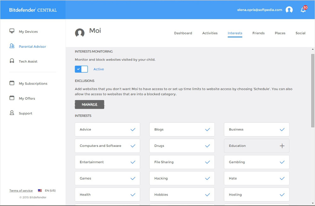
Task: Click the Tech Assist headset icon
Action: [12, 61]
